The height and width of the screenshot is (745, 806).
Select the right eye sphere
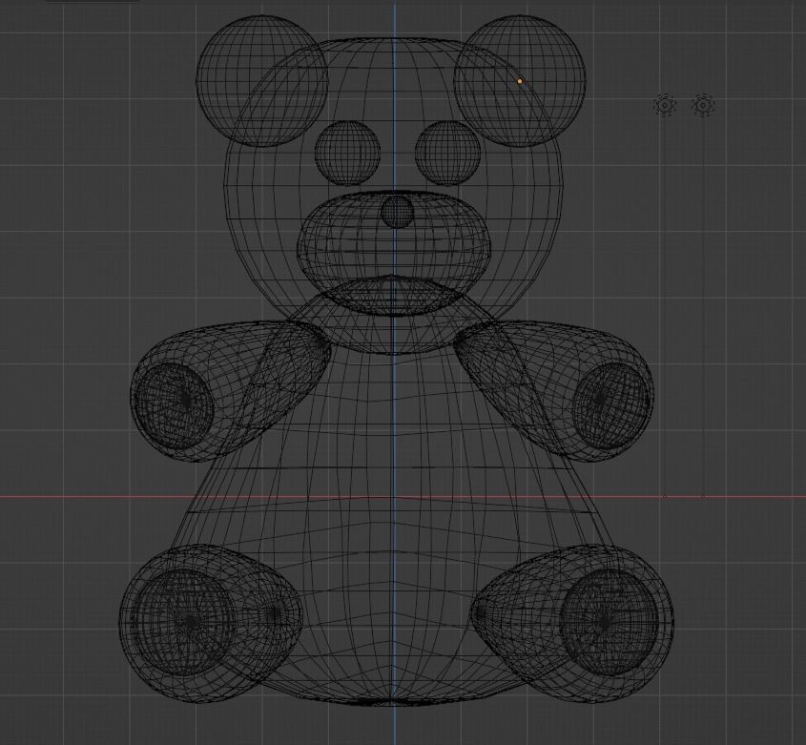coord(447,154)
